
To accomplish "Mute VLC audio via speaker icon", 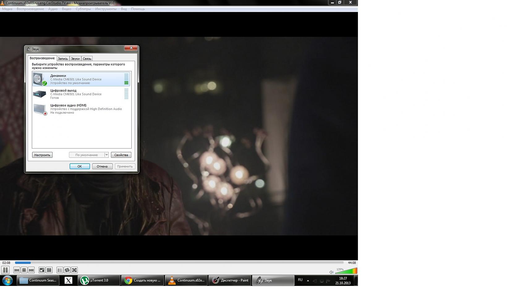I will click(x=331, y=272).
